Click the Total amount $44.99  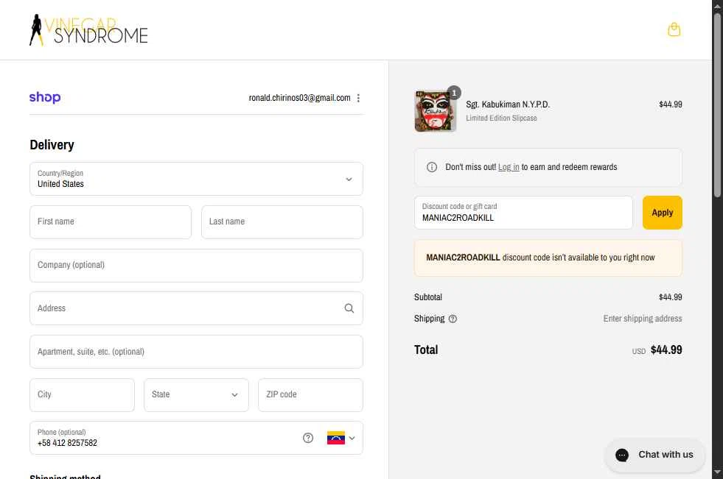(x=666, y=350)
